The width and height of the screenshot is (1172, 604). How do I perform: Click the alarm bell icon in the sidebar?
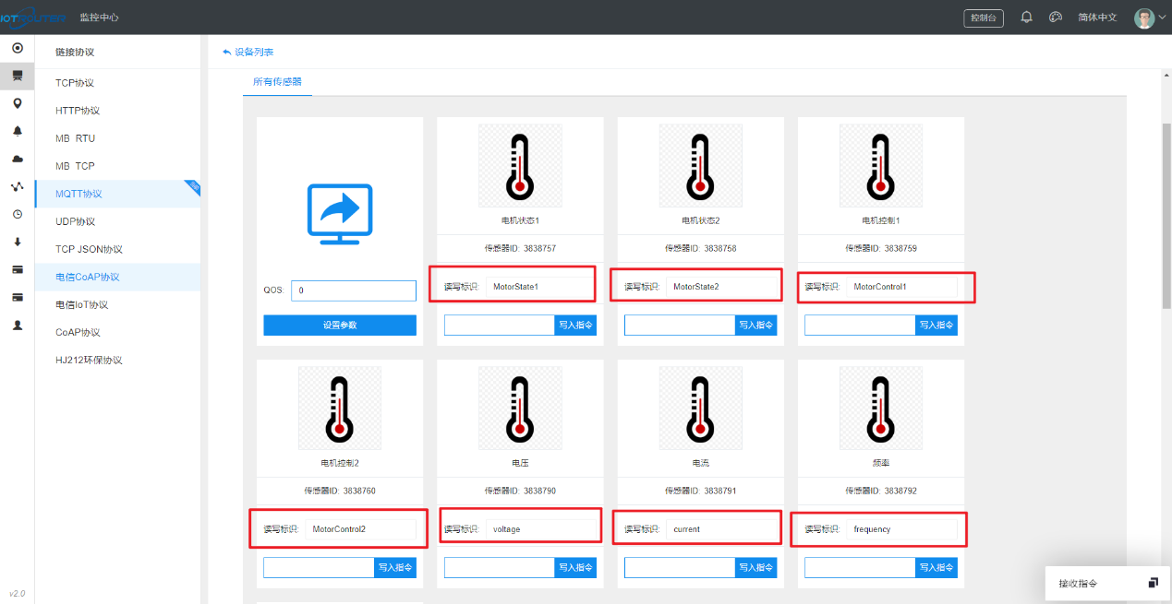pos(17,131)
